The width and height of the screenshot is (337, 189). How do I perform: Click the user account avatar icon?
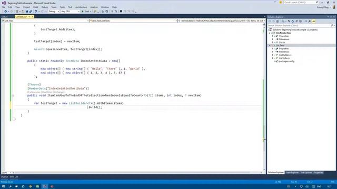pos(334,7)
